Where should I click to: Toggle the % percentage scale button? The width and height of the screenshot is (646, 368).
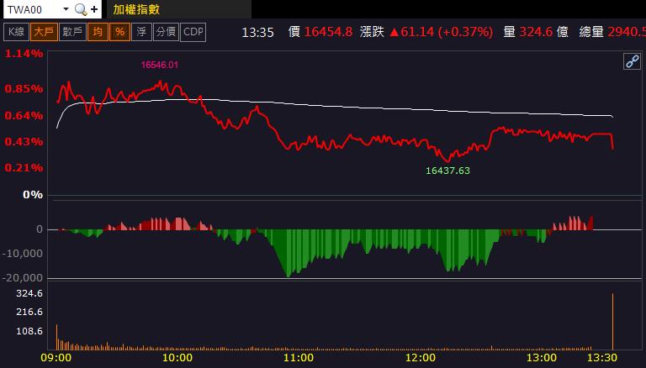click(120, 32)
